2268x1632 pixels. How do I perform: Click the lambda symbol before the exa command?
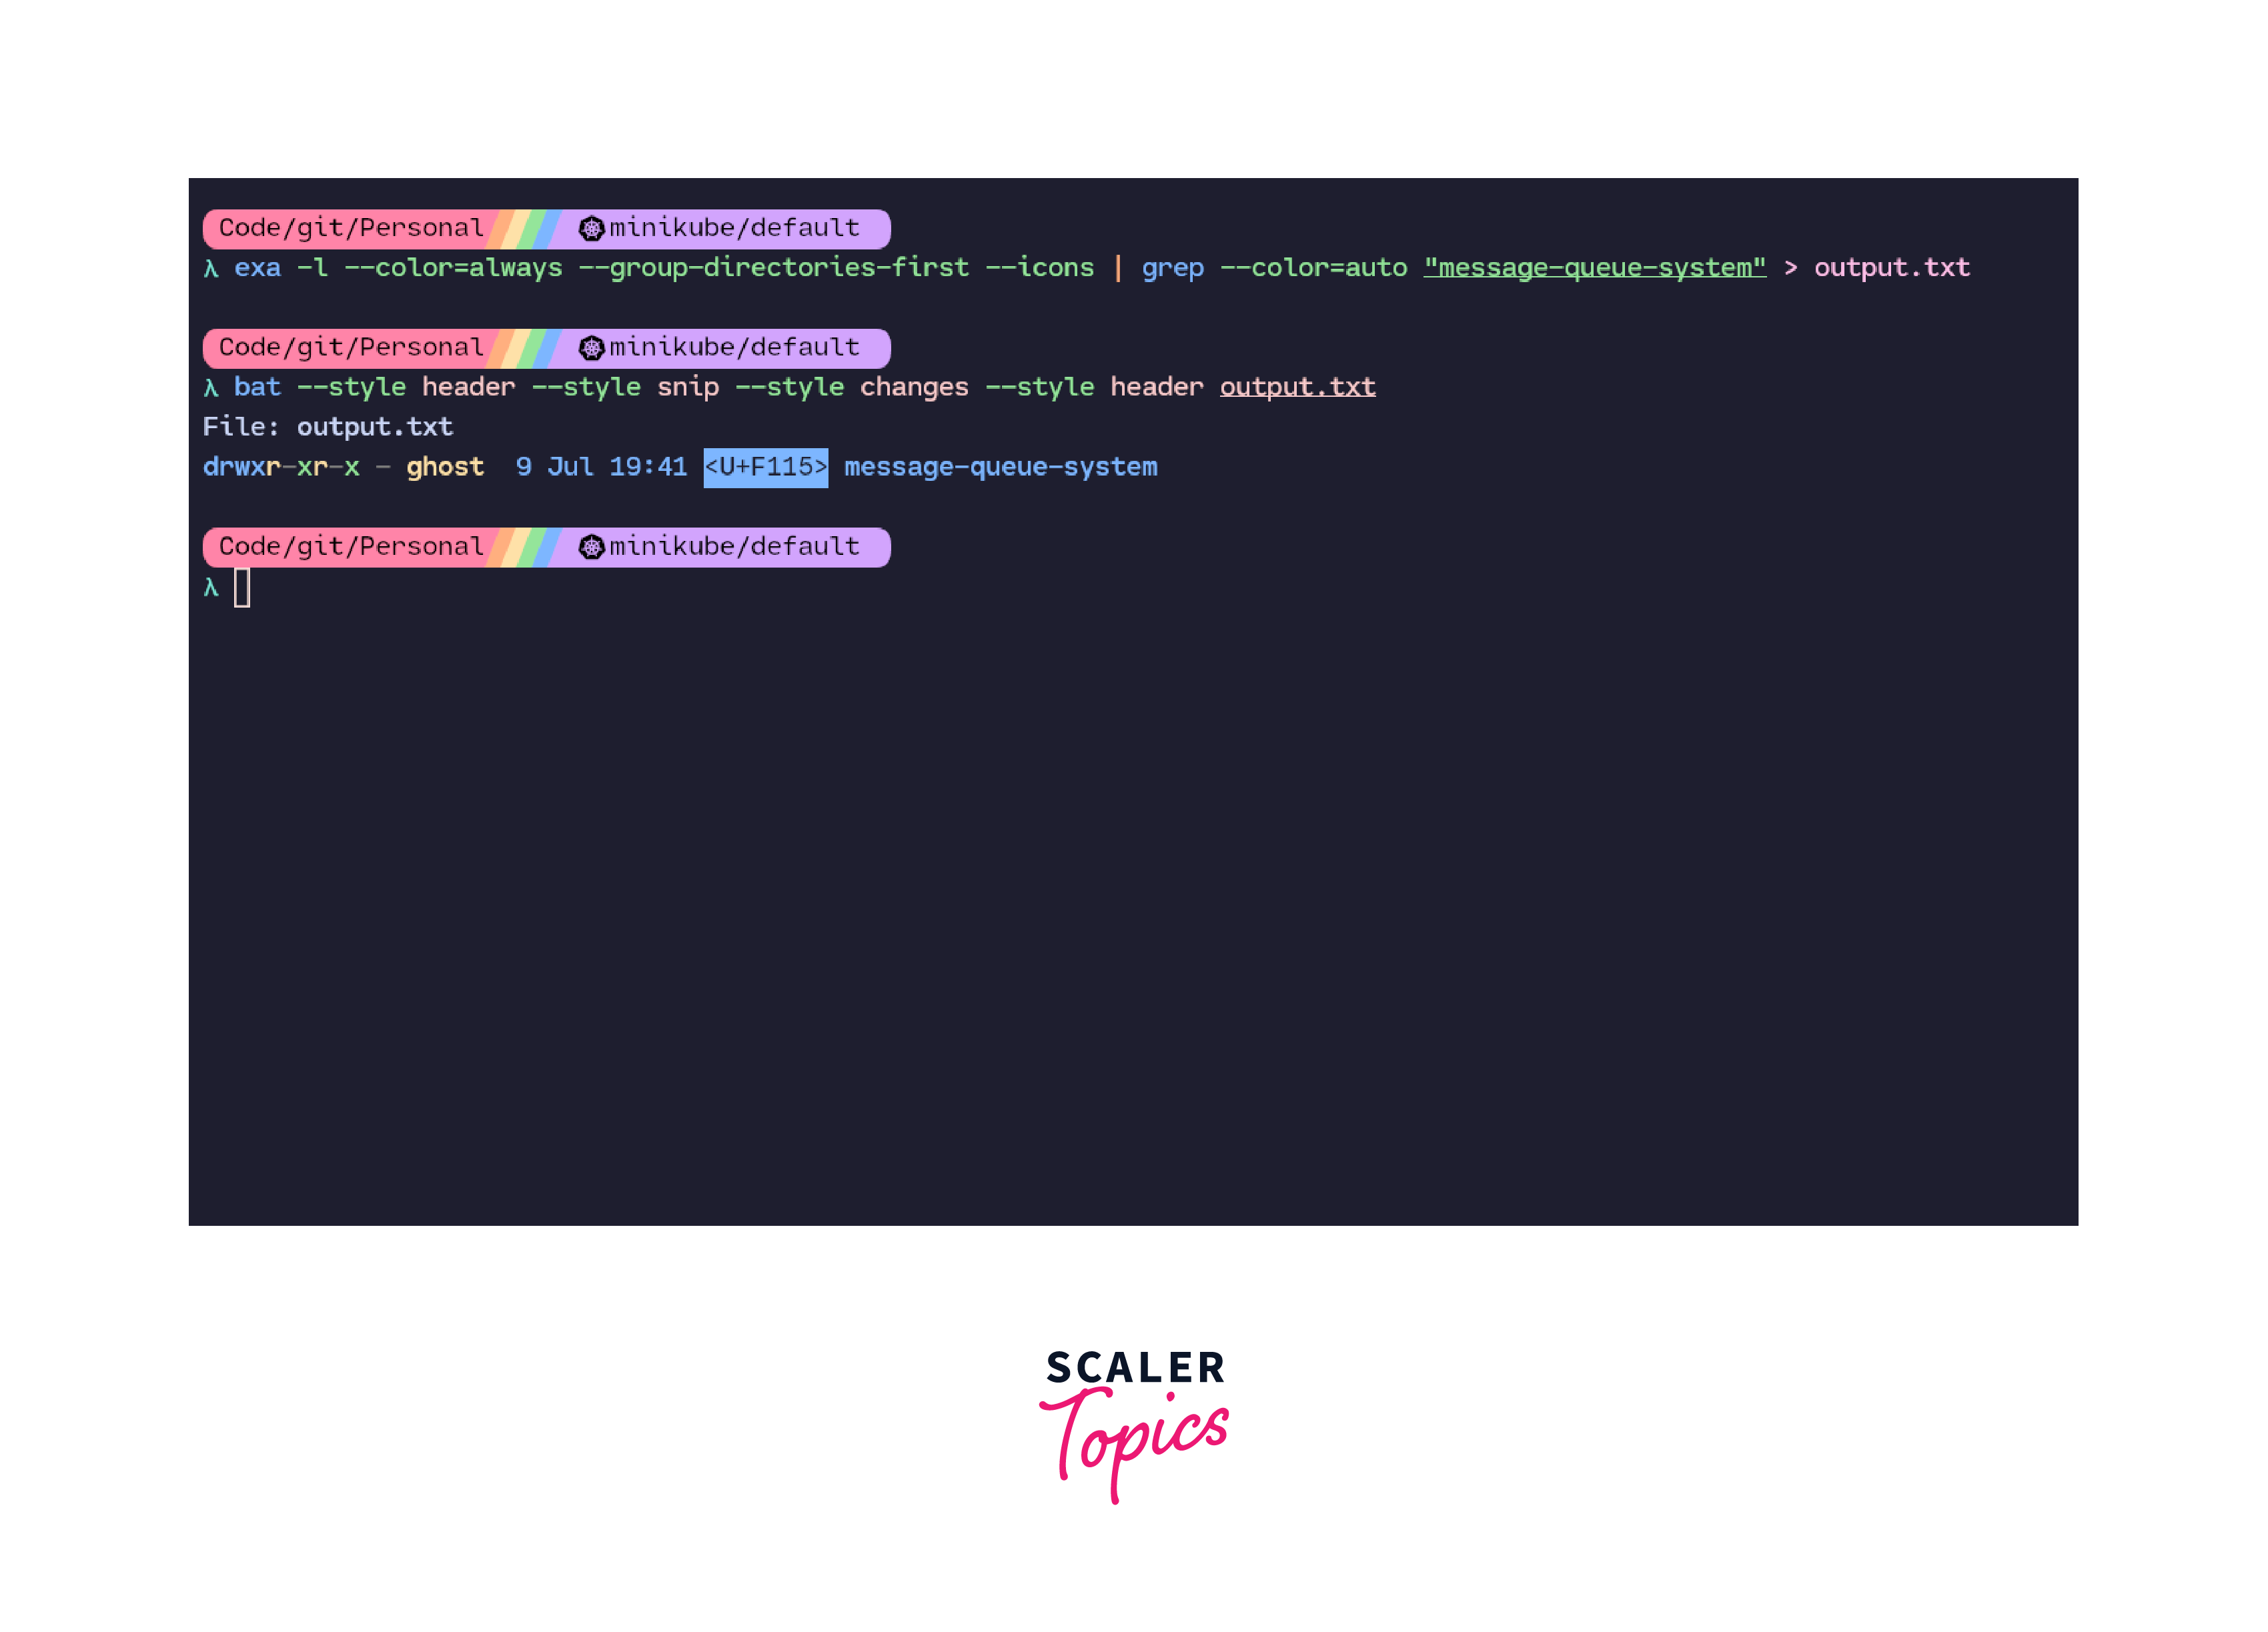tap(211, 269)
